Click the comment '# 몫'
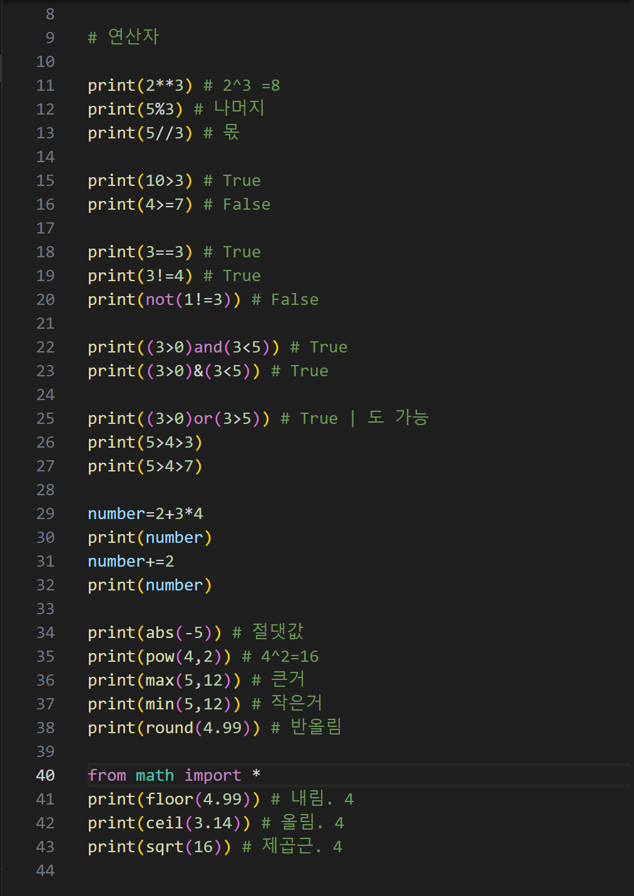 [222, 132]
